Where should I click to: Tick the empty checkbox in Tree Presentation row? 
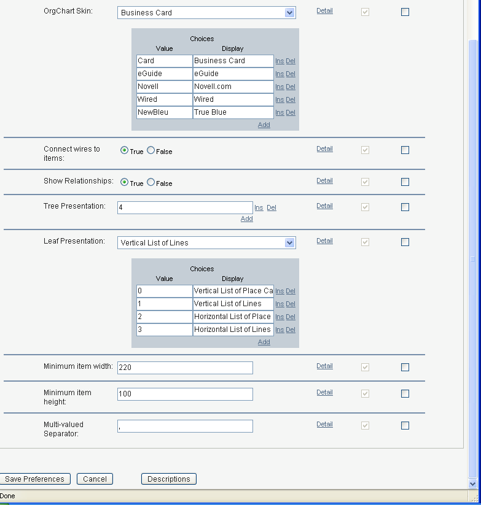pyautogui.click(x=405, y=207)
